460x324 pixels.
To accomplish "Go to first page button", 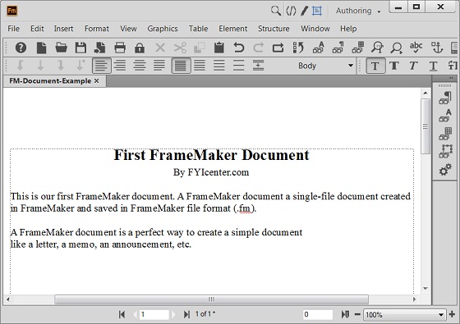I will 122,314.
